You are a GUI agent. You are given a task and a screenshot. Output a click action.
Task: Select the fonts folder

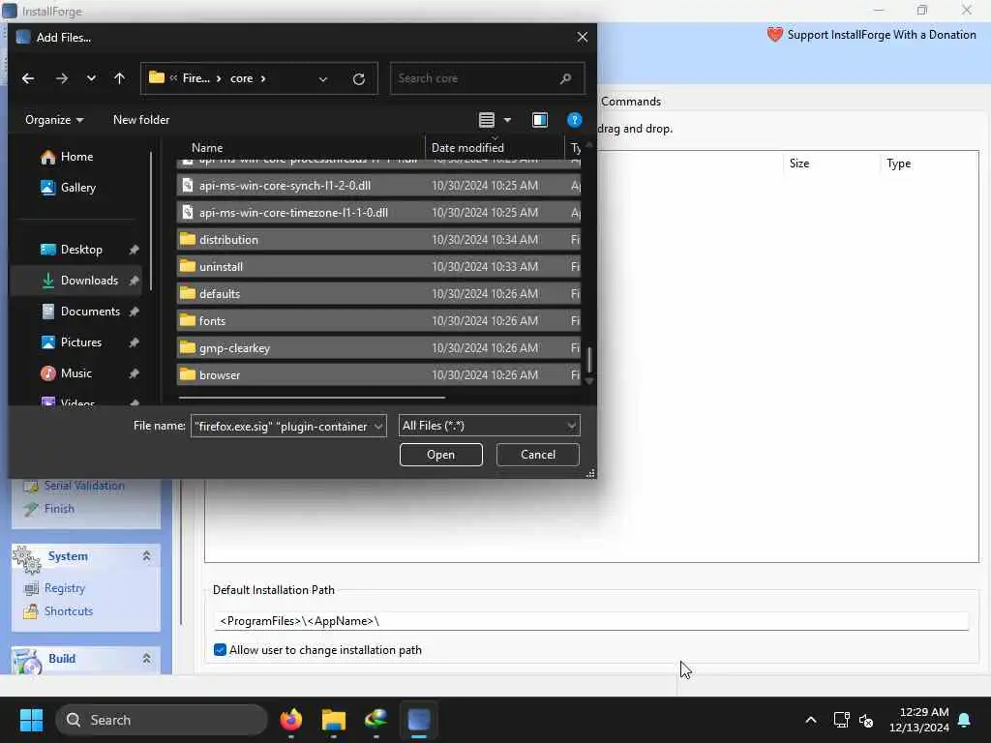(378, 321)
